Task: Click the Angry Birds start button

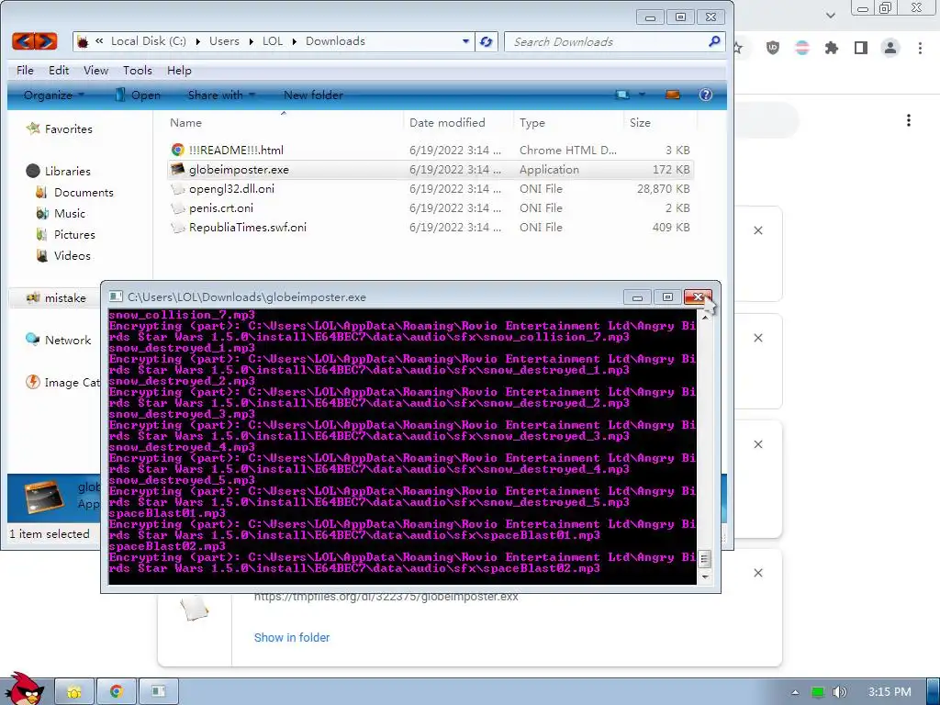Action: tap(23, 688)
